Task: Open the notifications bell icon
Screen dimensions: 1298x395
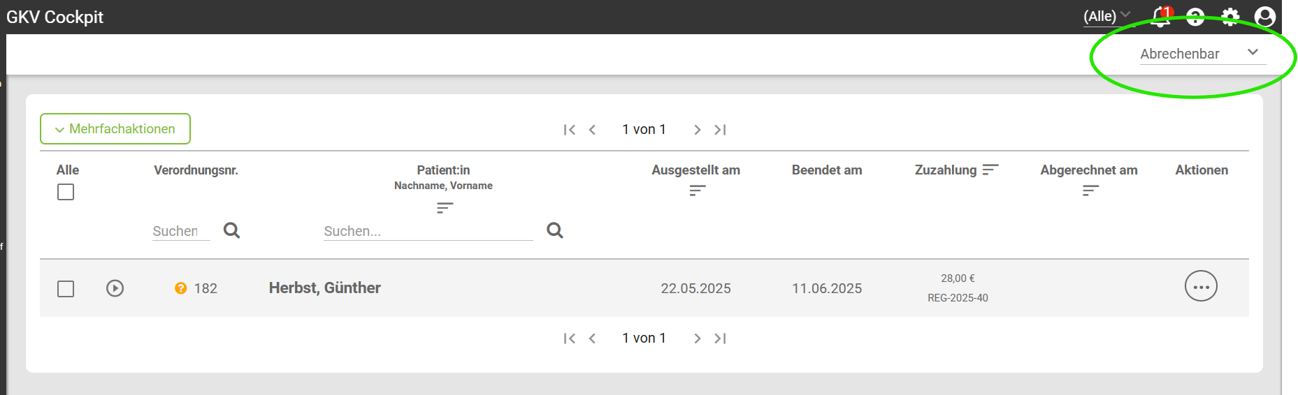Action: 1161,17
